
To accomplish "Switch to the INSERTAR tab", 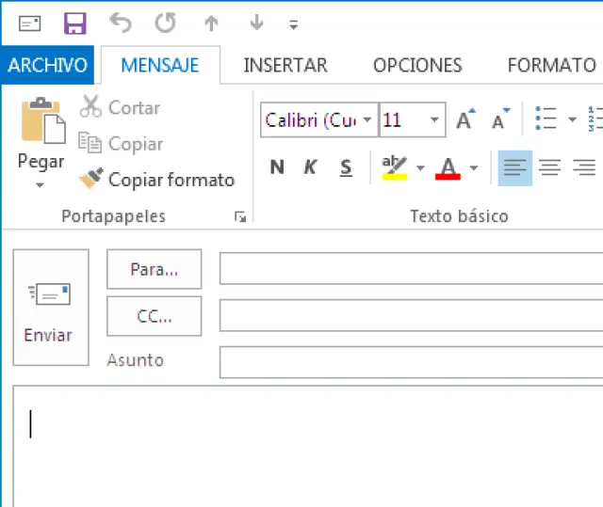I will (285, 65).
